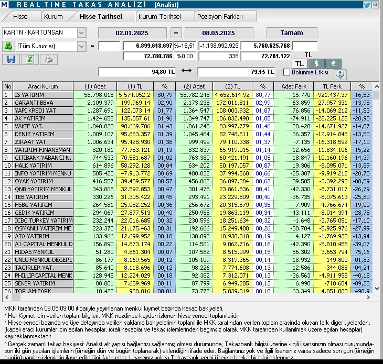Select the A1 CAPITAL MENKUL row
This screenshot has width=383, height=364.
click(x=187, y=244)
